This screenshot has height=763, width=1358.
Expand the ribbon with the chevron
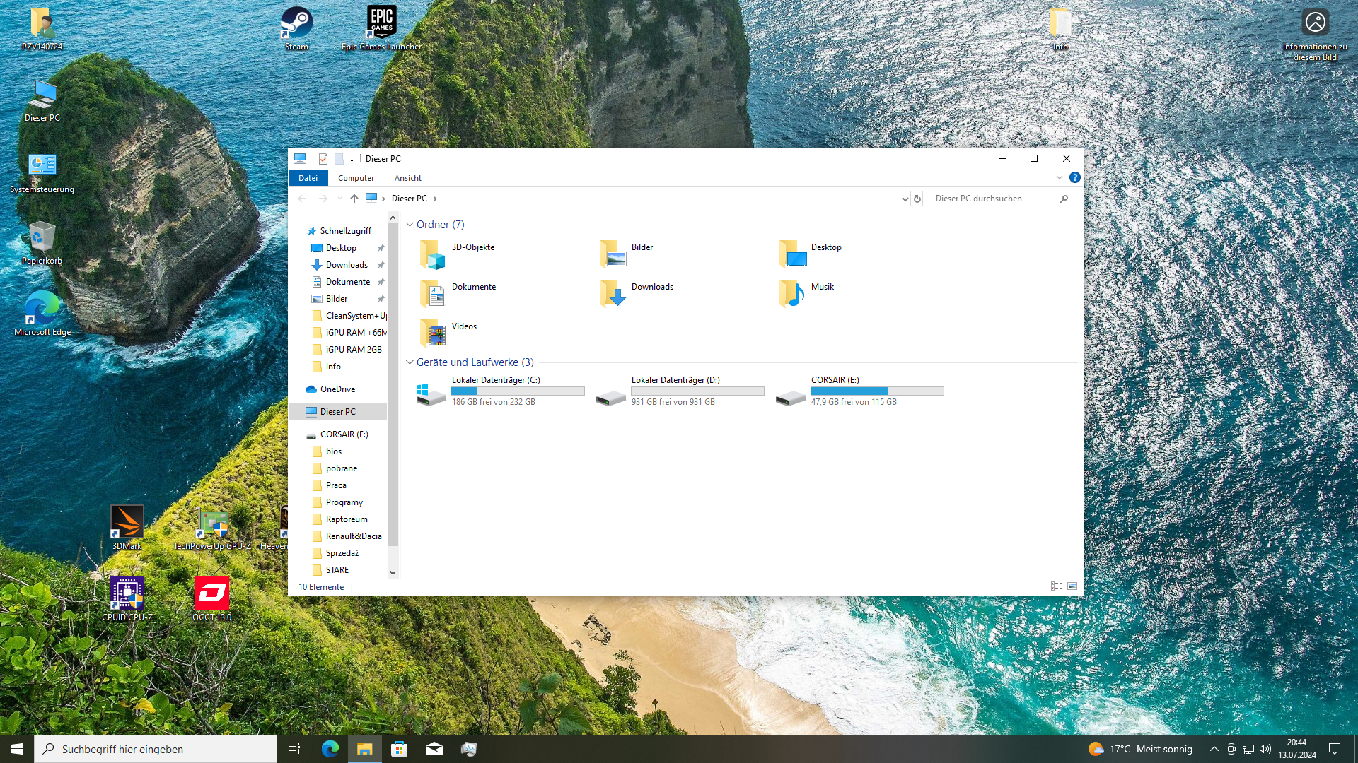pyautogui.click(x=1060, y=177)
